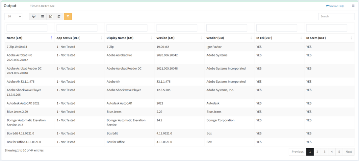This screenshot has height=161, width=359.
Task: Focus the In Etl (DEF) filter field
Action: click(x=277, y=28)
